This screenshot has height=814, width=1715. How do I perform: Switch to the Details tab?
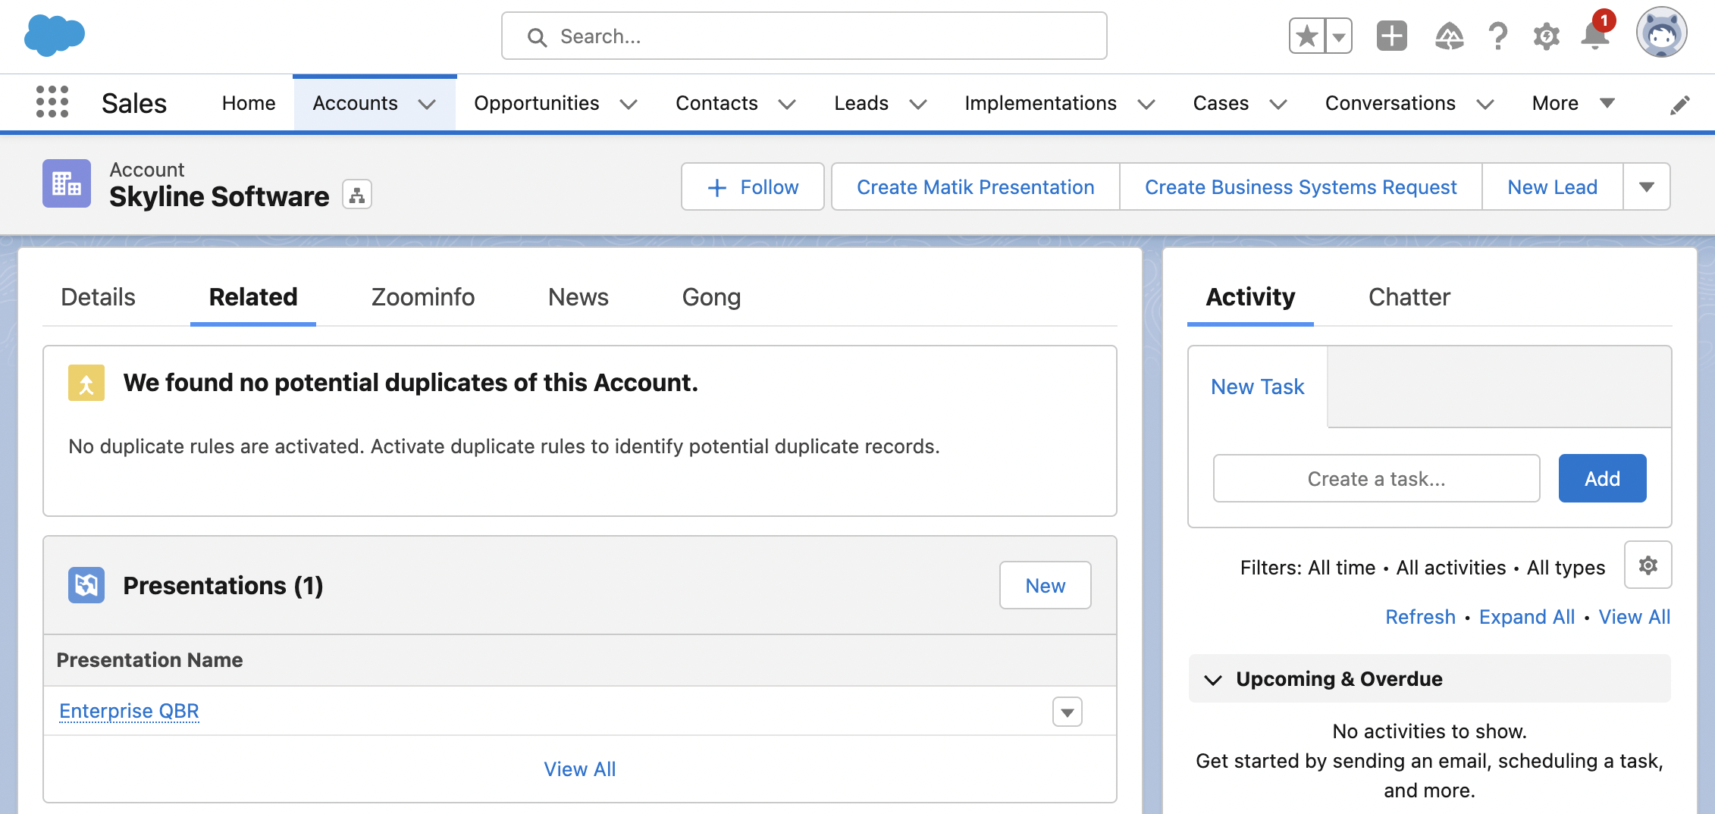tap(98, 297)
